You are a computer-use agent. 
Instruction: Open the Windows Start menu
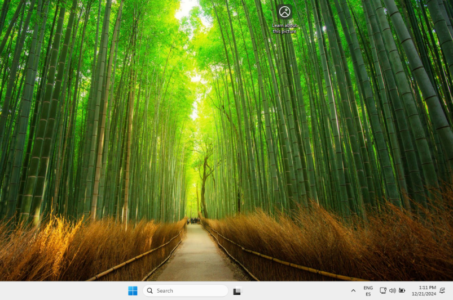[x=133, y=290]
